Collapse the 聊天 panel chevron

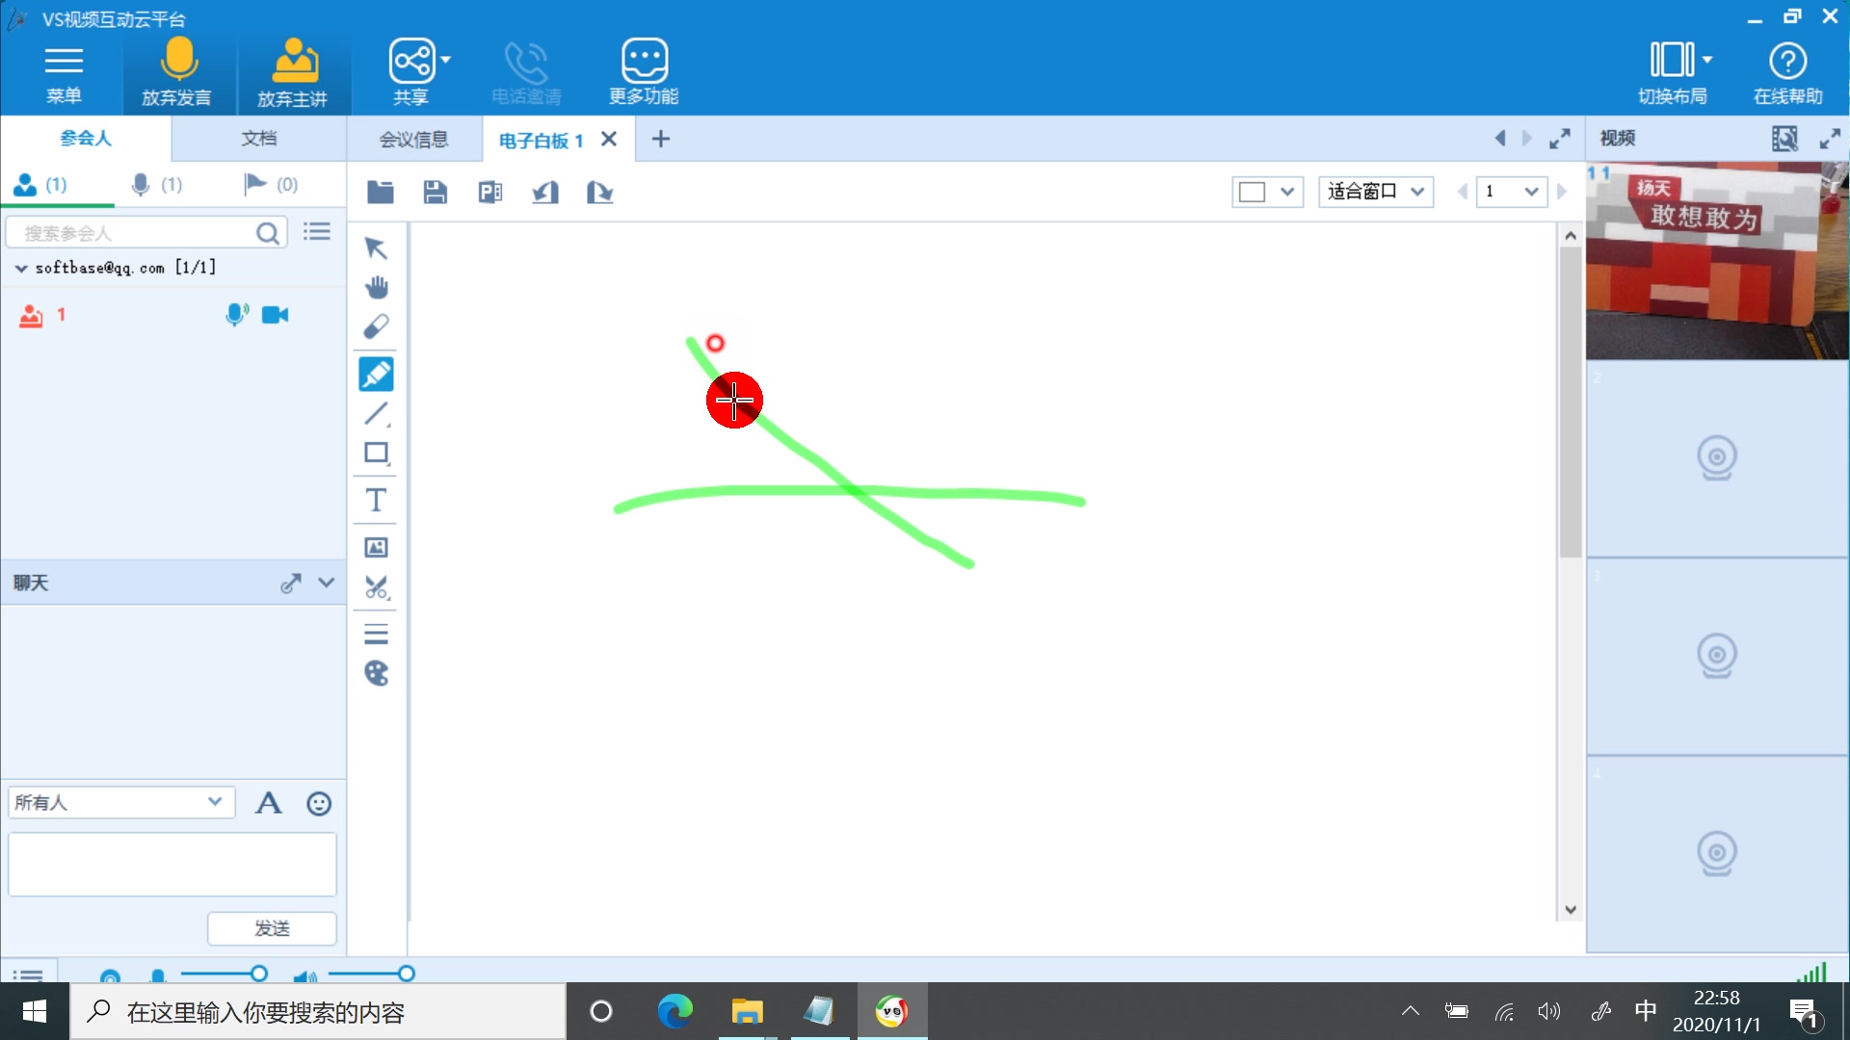coord(327,583)
